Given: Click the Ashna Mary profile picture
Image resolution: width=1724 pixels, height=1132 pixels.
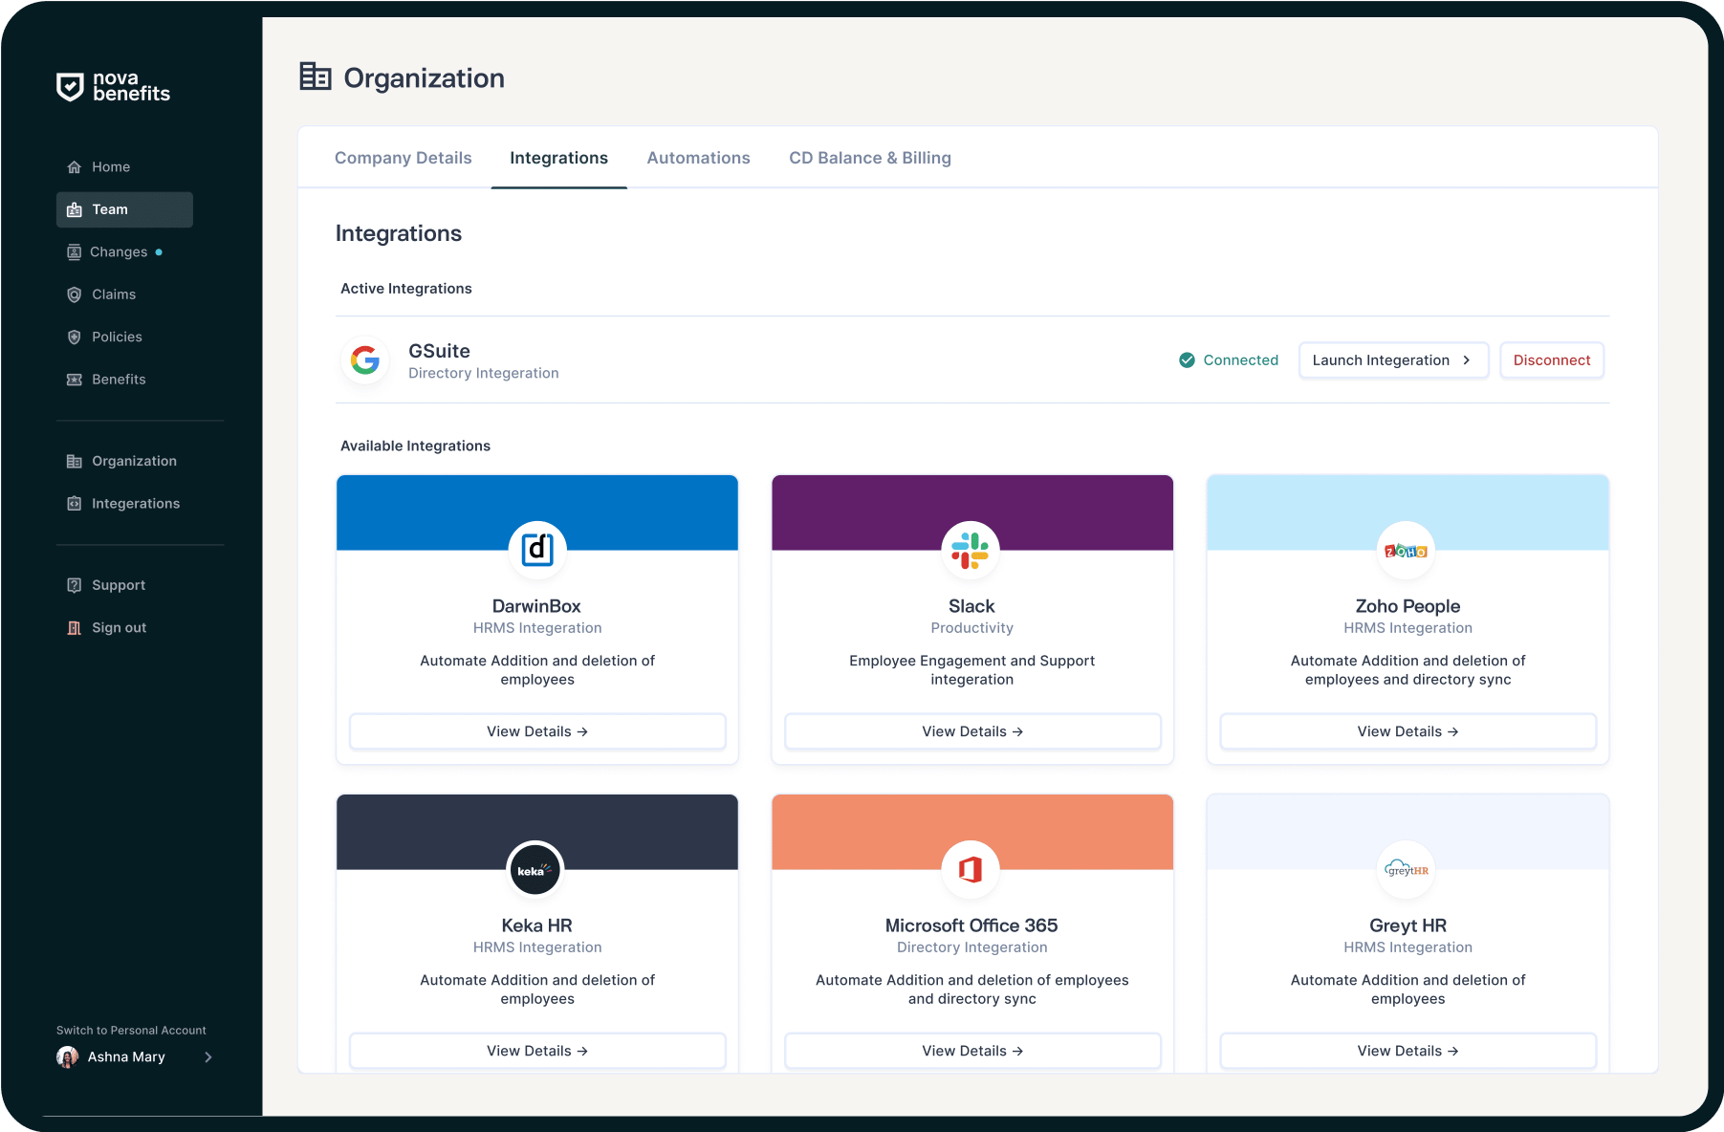Looking at the screenshot, I should (67, 1057).
